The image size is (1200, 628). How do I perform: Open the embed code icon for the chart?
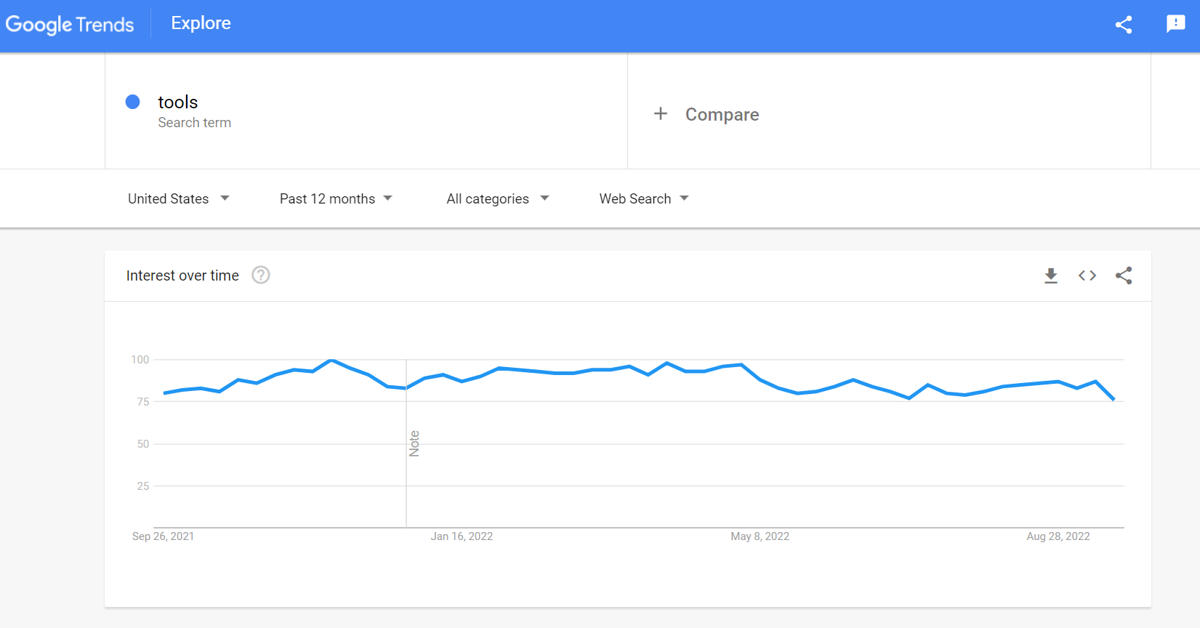point(1087,275)
